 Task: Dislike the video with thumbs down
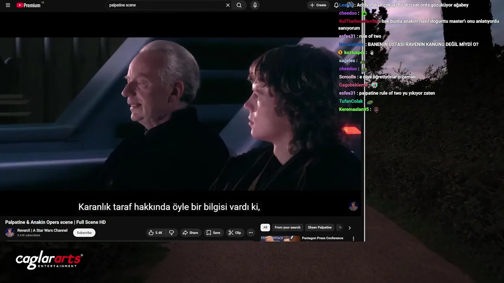[171, 233]
